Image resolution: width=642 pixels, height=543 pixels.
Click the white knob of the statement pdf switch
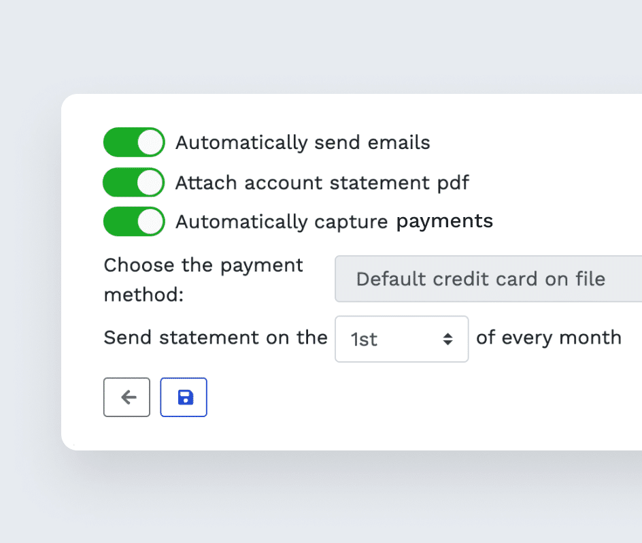(151, 182)
